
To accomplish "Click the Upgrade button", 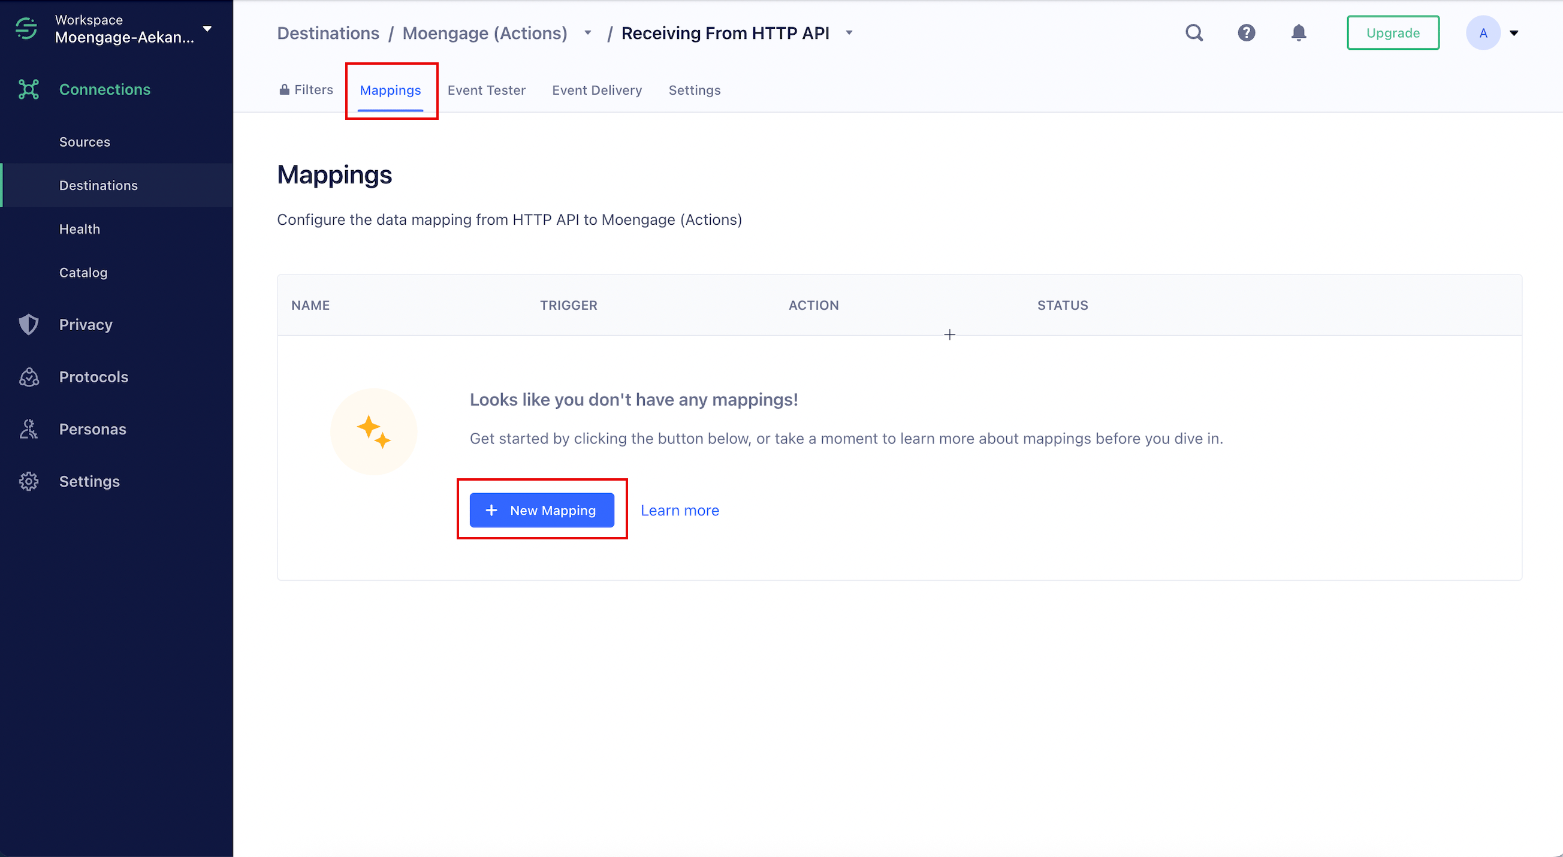I will tap(1393, 33).
